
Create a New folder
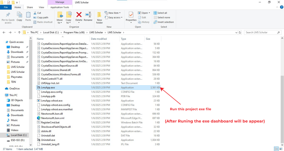(x=100, y=18)
